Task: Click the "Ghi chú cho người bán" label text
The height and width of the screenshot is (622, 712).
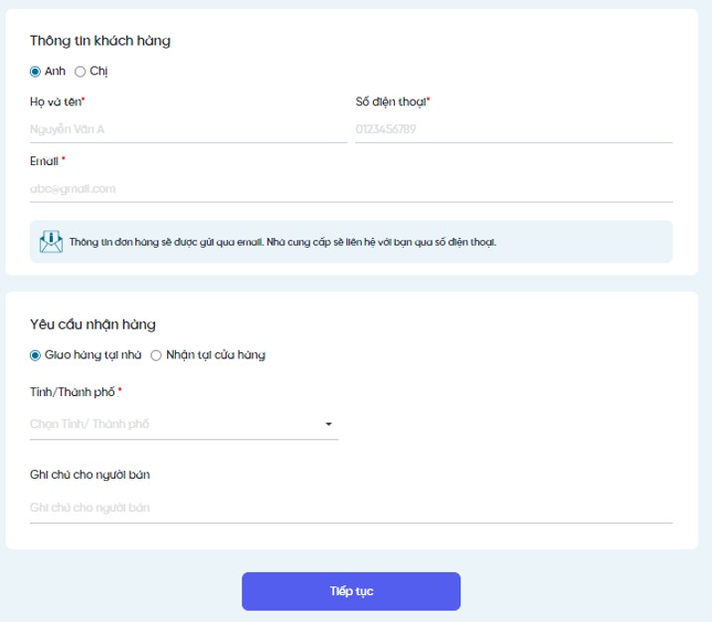Action: coord(89,474)
